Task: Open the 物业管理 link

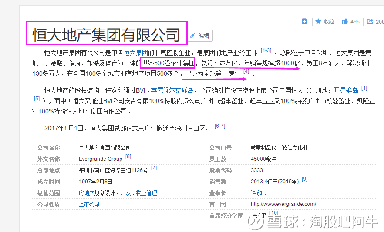Action: [x=146, y=193]
